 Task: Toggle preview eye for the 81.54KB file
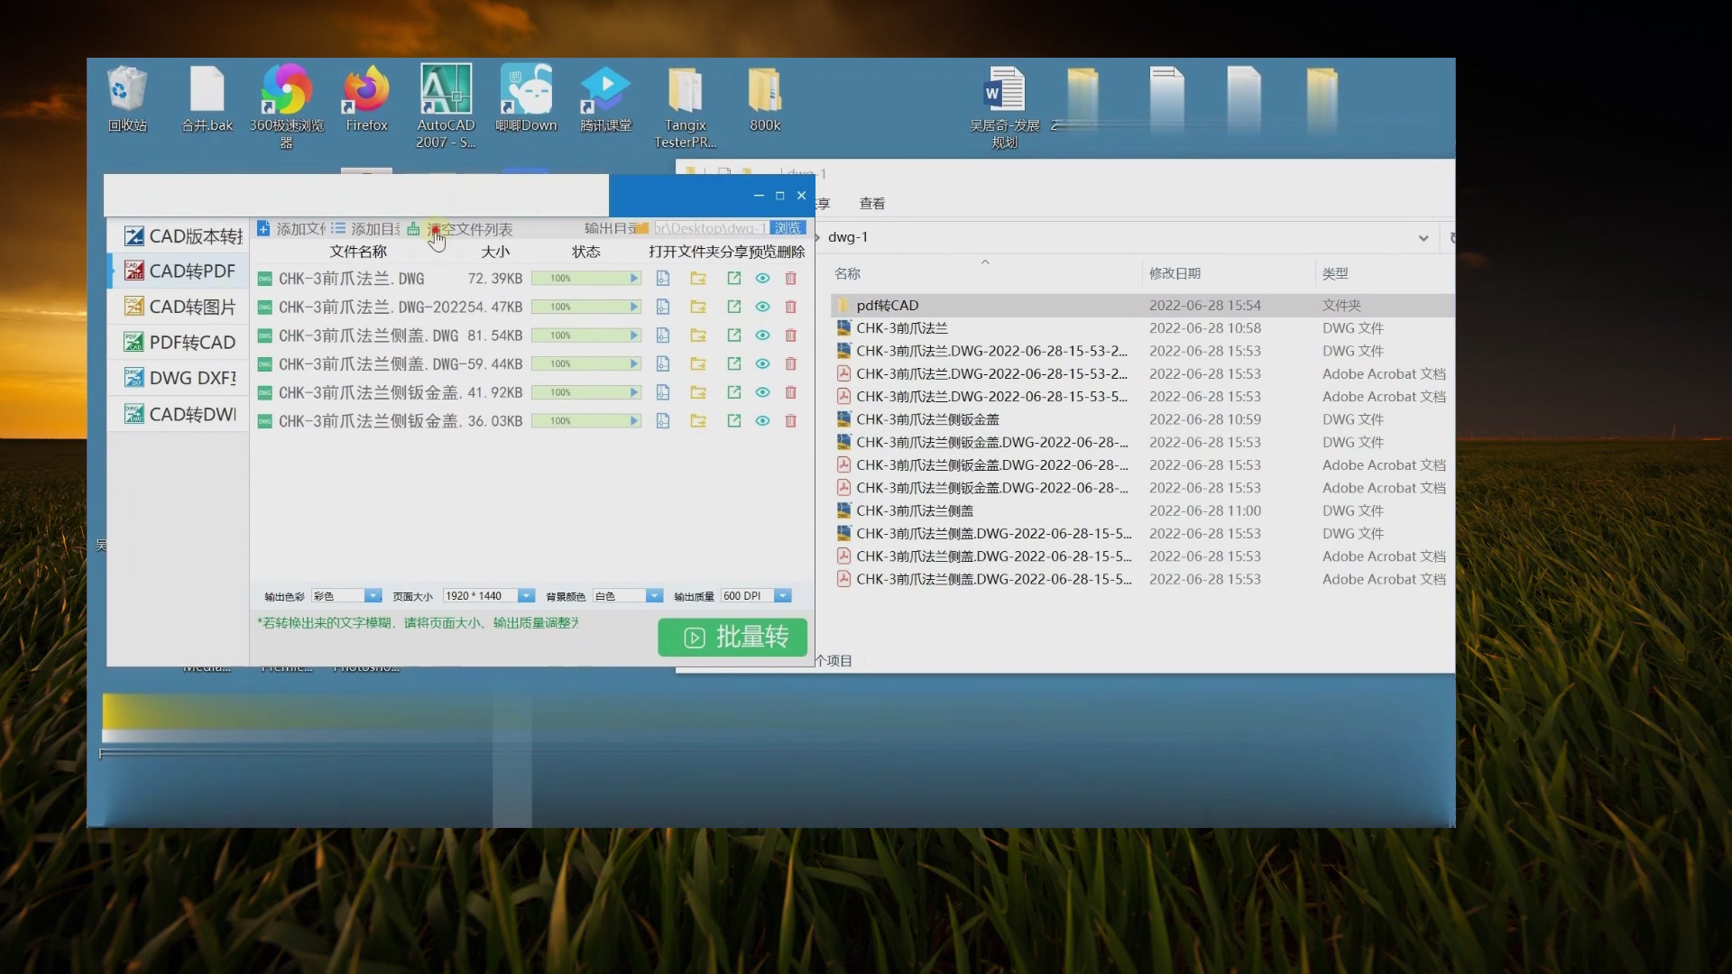tap(762, 335)
